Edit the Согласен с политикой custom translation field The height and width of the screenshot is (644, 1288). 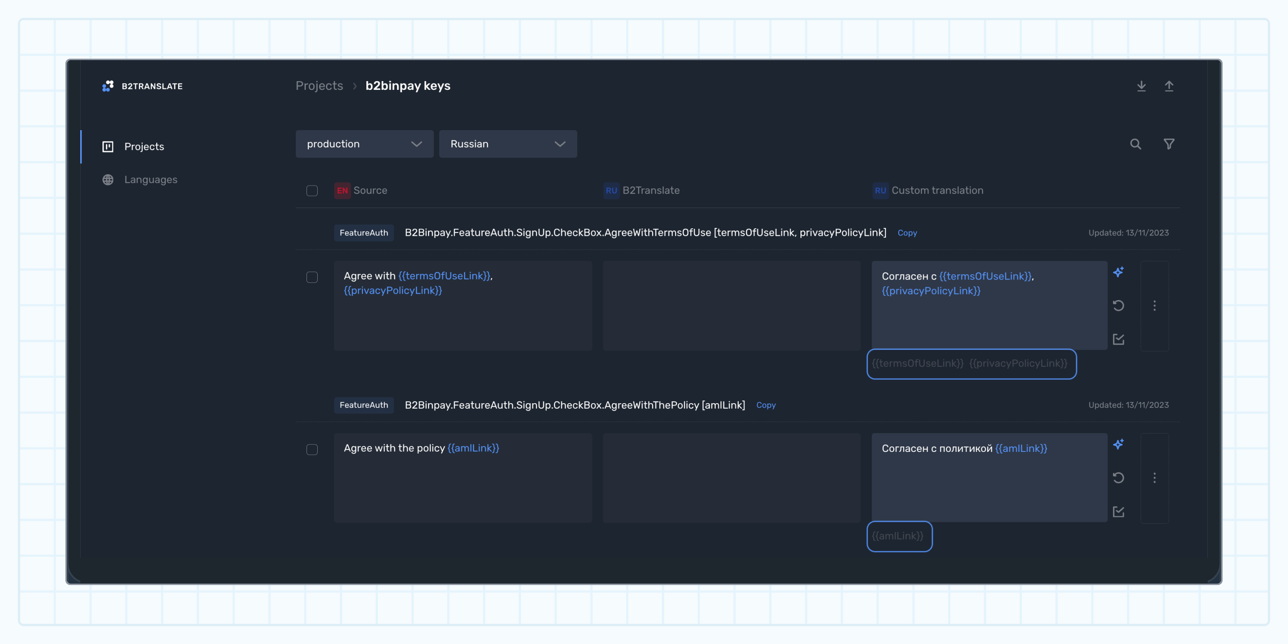(x=989, y=477)
